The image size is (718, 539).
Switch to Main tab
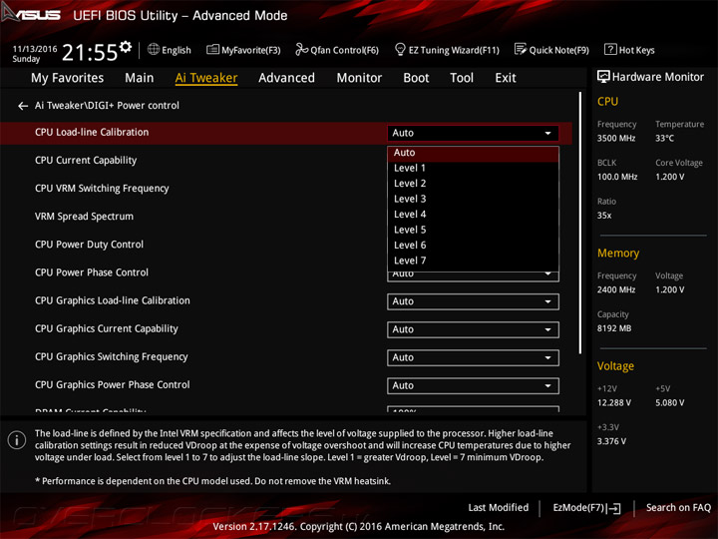140,78
